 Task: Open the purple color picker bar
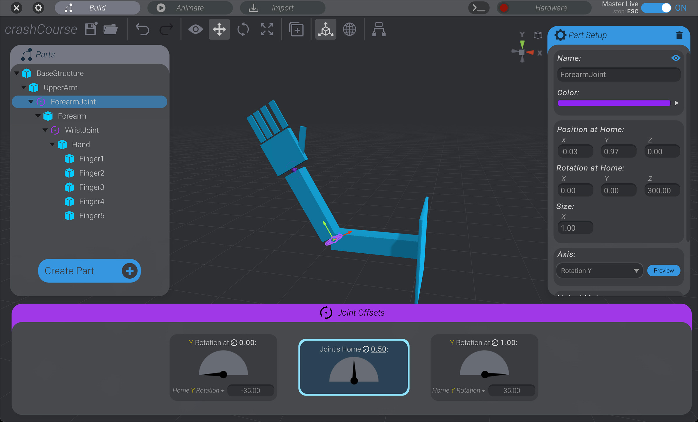[x=614, y=103]
